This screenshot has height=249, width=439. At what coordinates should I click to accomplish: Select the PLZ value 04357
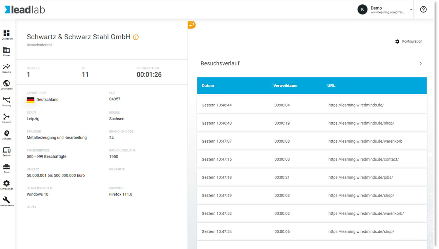tap(115, 99)
